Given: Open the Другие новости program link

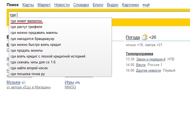Looking at the screenshot, I should (148, 71).
